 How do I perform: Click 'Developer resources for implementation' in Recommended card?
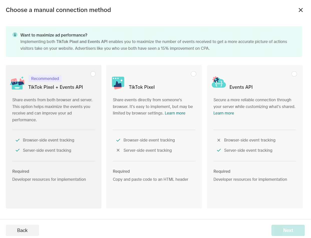[49, 179]
